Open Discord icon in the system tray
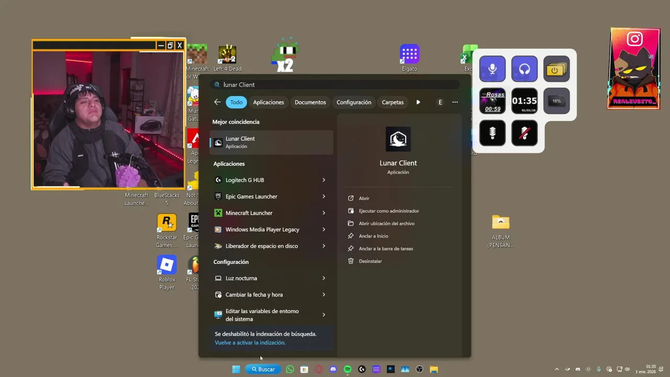The width and height of the screenshot is (670, 377). click(x=578, y=369)
